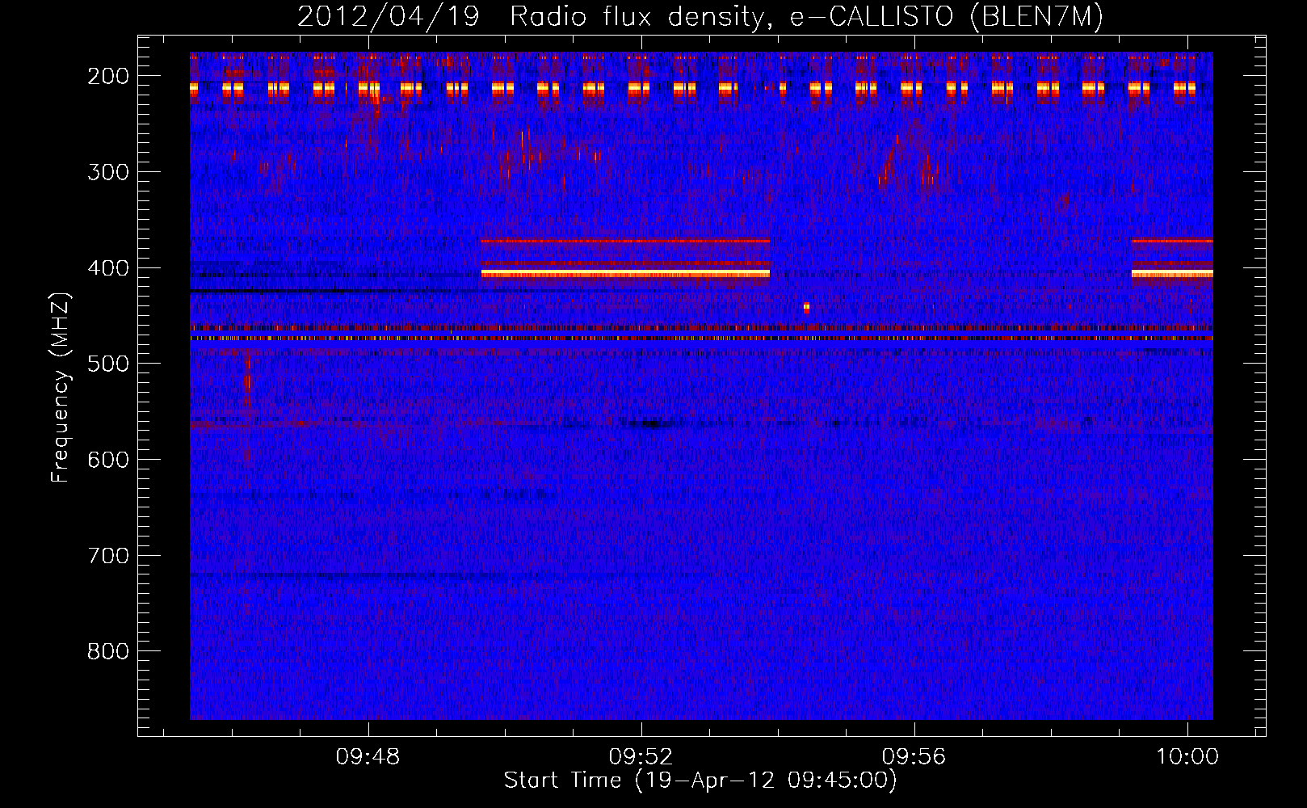The width and height of the screenshot is (1307, 808).
Task: Click the long bright band near 405 MHz starting at 09:50
Action: [x=625, y=274]
